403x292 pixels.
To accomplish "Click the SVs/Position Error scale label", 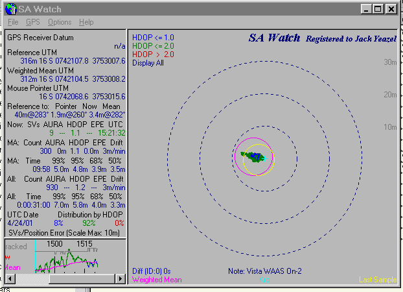I will pos(64,233).
